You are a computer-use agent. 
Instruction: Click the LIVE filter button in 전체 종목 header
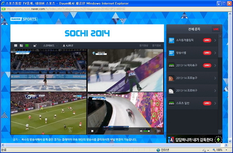tap(216, 29)
